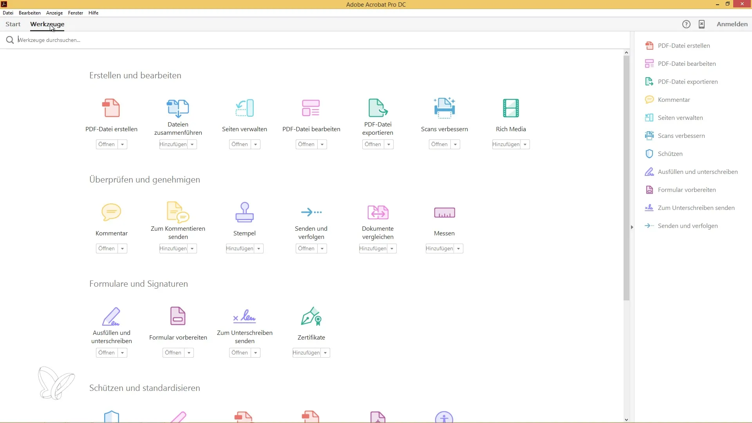Screen dimensions: 752x423
Task: Choose the Stempel stamp icon
Action: [x=244, y=212]
